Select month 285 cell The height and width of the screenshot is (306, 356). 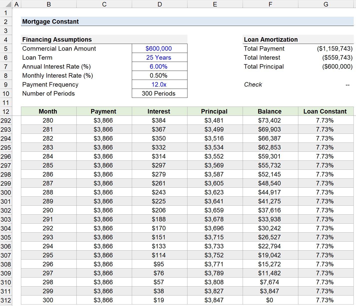pyautogui.click(x=49, y=165)
